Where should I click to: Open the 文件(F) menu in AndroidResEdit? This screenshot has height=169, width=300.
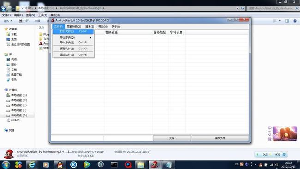click(x=58, y=27)
